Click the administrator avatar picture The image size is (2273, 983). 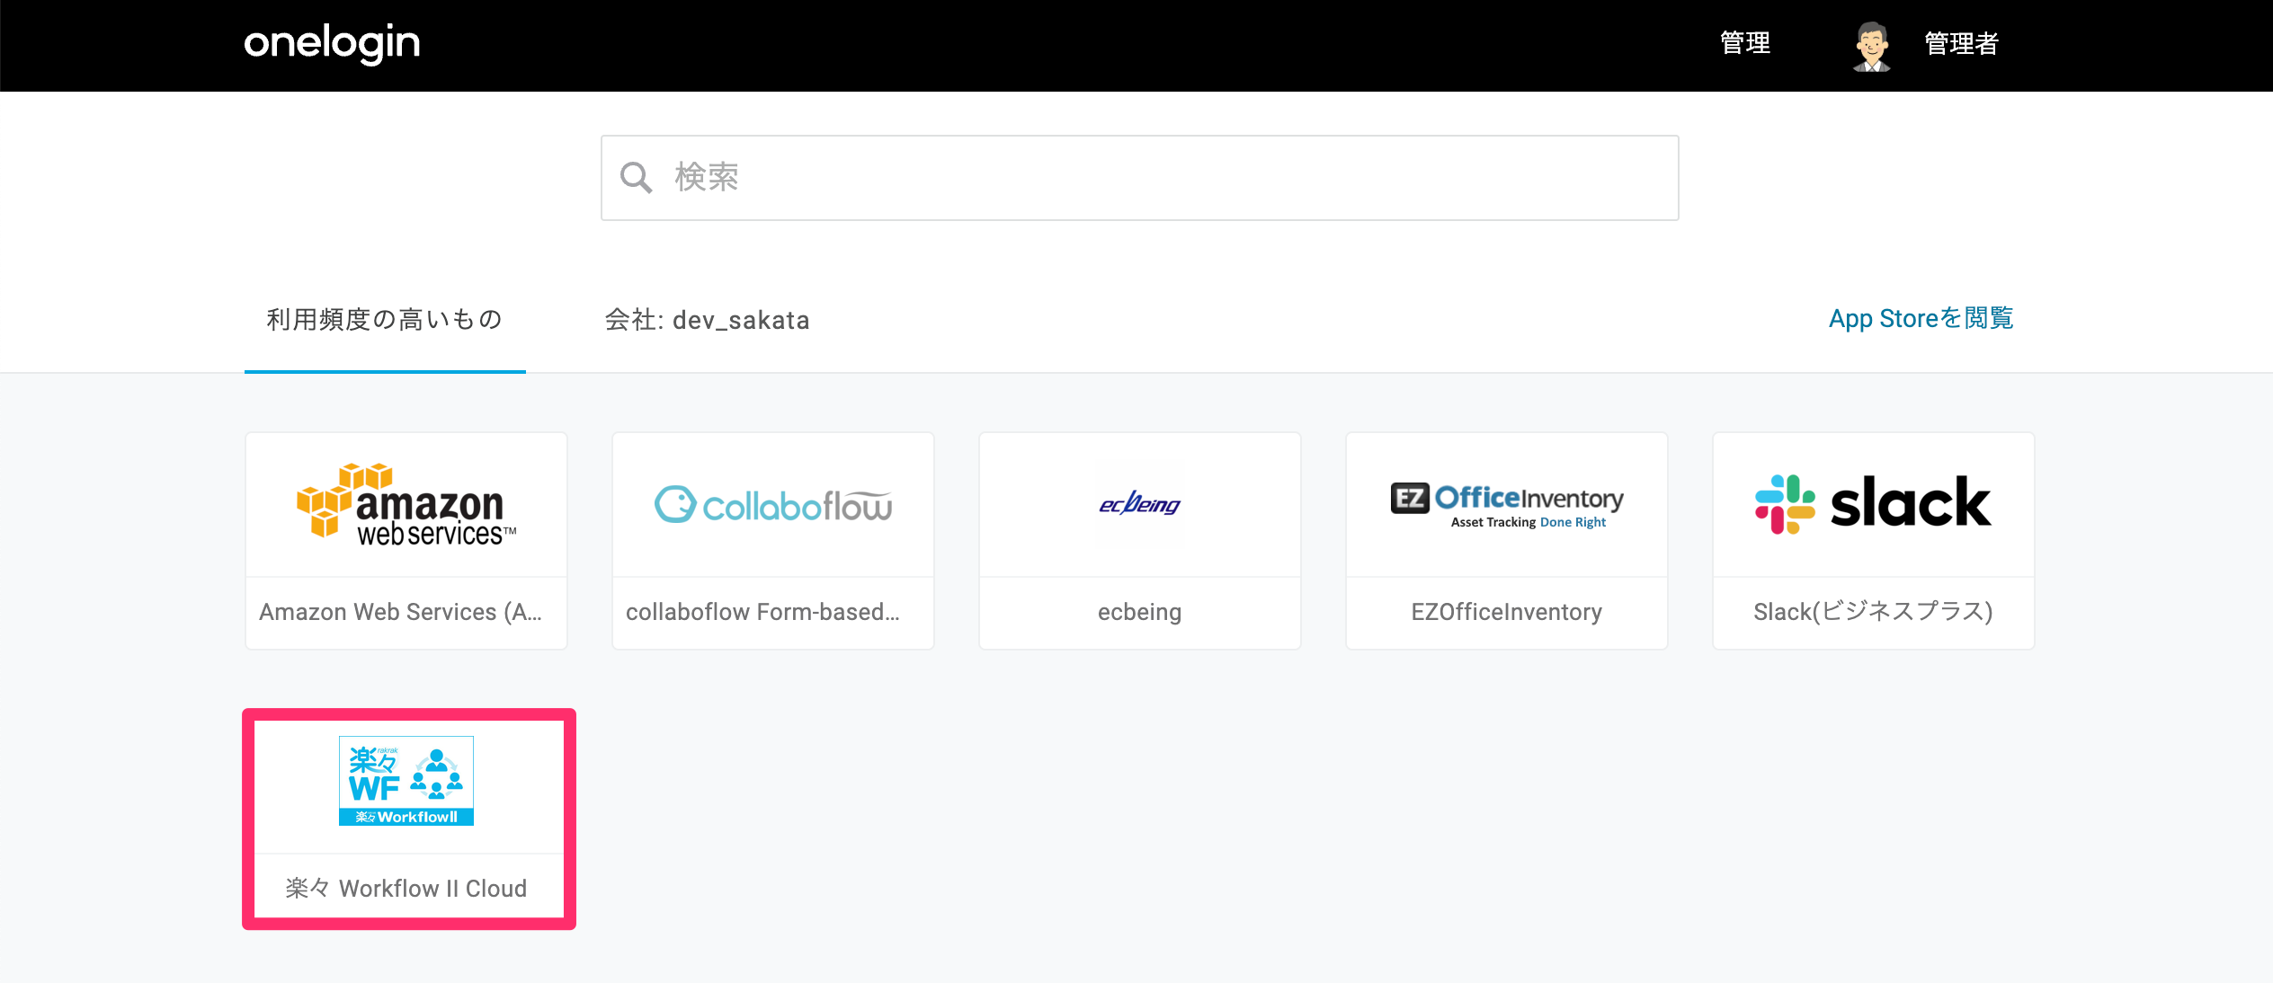pyautogui.click(x=1872, y=46)
